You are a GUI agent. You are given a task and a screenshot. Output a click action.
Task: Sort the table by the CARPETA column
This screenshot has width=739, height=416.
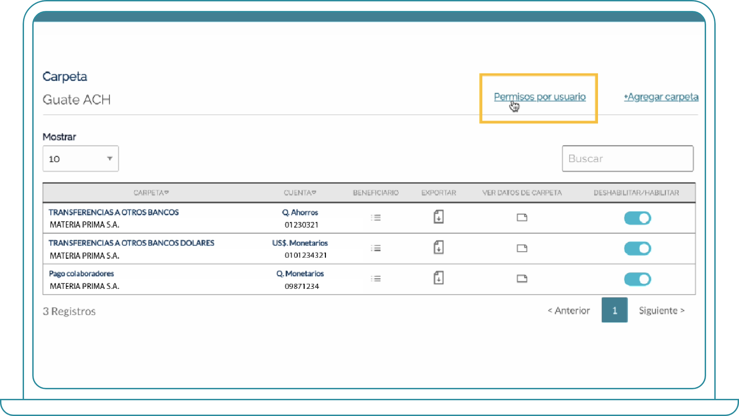point(151,193)
